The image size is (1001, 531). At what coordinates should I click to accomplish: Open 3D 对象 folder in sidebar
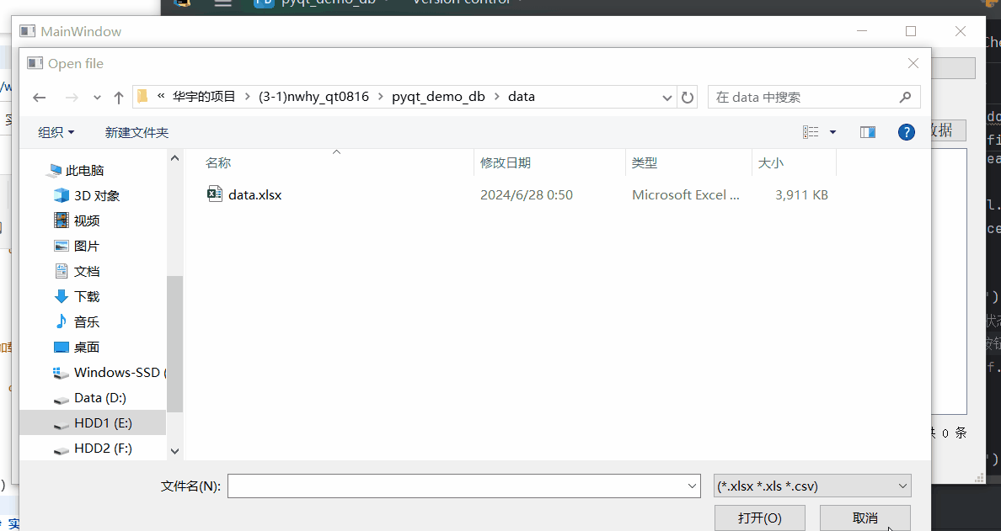pyautogui.click(x=88, y=196)
